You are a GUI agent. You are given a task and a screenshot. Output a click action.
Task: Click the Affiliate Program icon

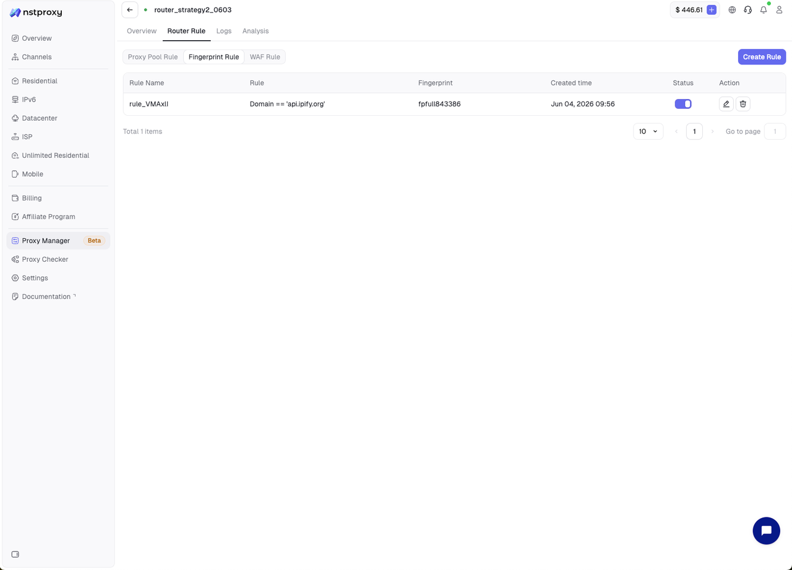pyautogui.click(x=15, y=217)
